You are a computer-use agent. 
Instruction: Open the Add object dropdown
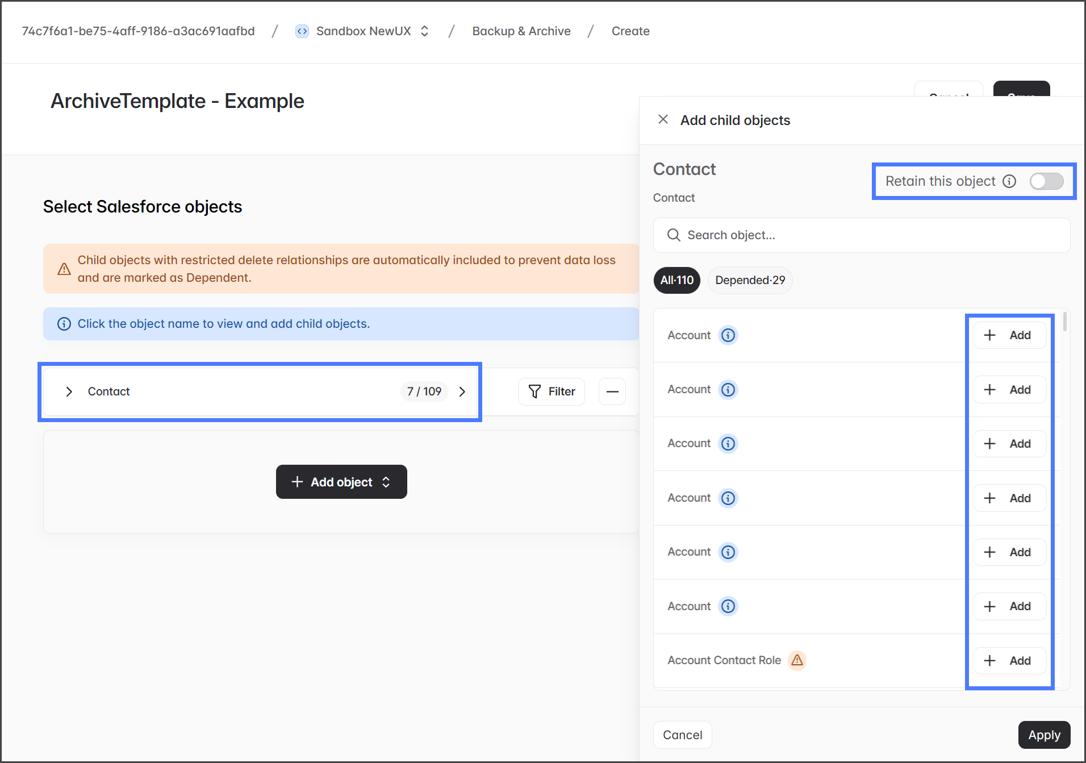[x=341, y=482]
